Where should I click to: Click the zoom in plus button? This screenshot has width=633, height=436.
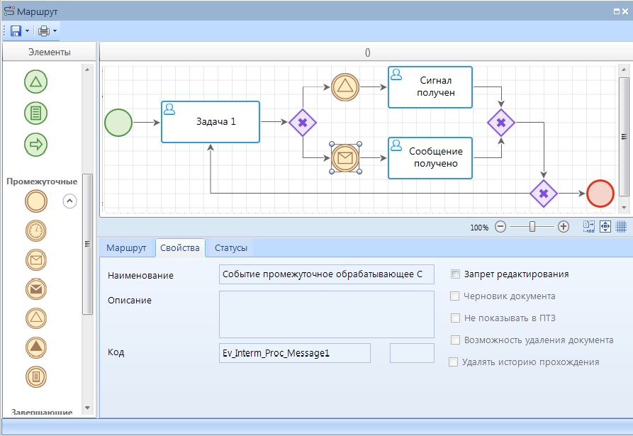(x=564, y=227)
